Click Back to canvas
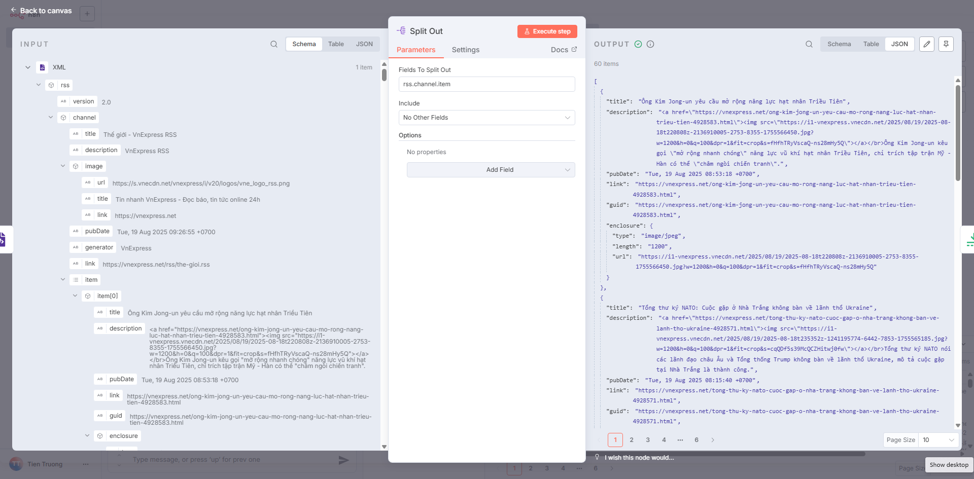This screenshot has width=974, height=479. 41,11
